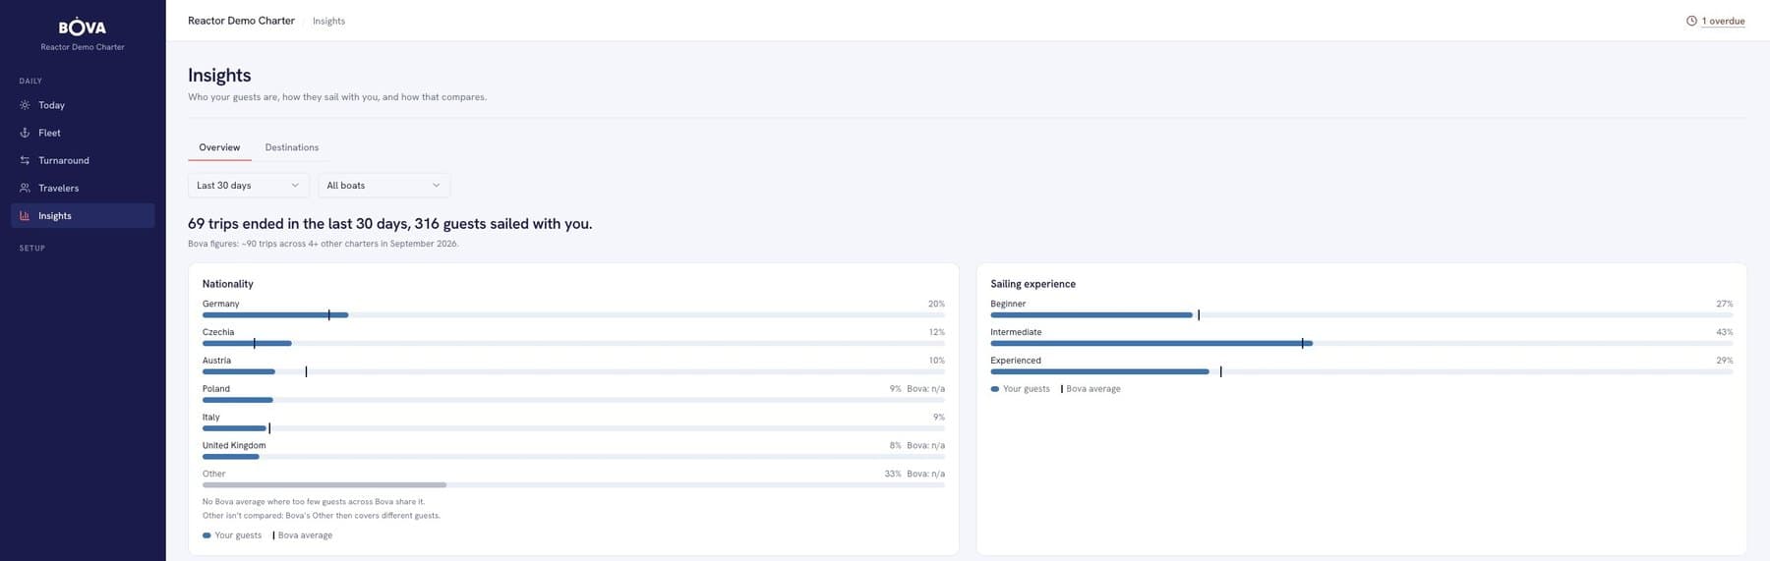1770x561 pixels.
Task: Click Your guests legend in Sailing experience
Action: (1021, 389)
